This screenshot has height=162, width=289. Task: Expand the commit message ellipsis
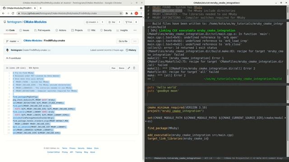point(49,50)
